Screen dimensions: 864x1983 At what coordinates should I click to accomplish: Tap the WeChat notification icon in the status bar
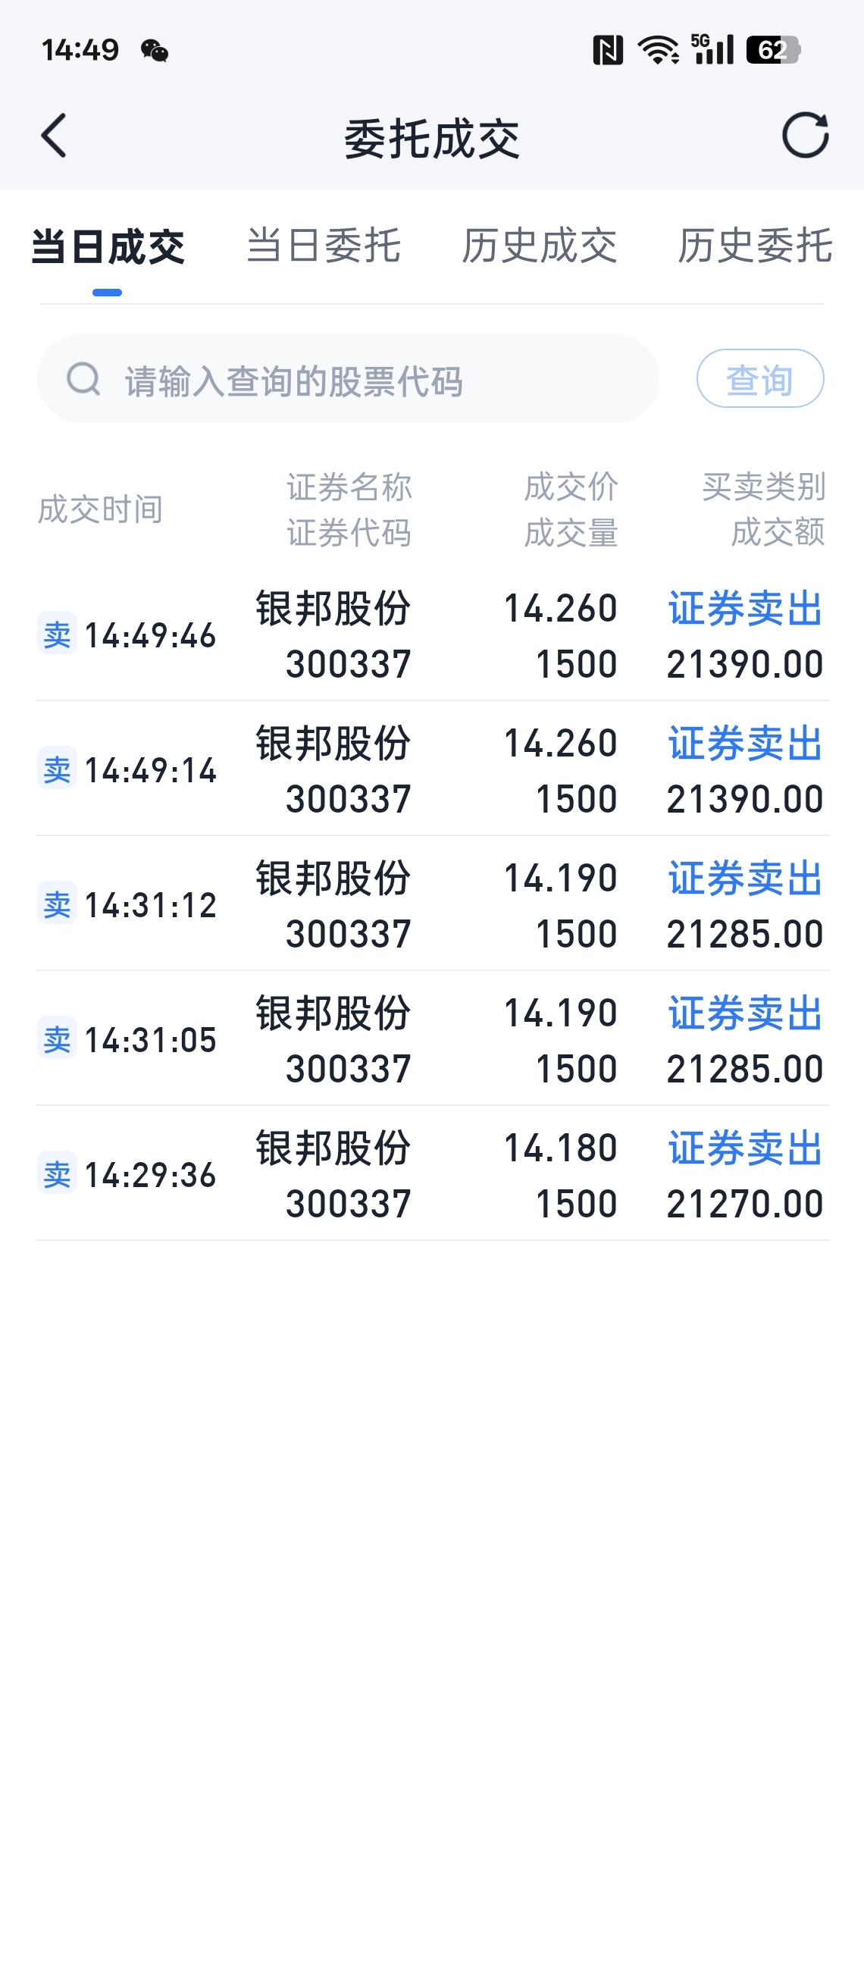tap(155, 51)
